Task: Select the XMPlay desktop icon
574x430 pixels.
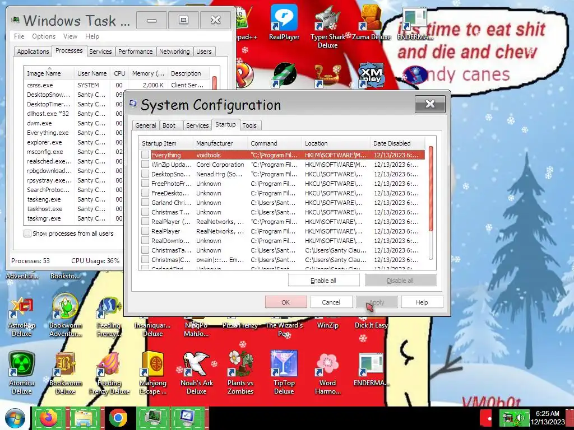Action: [371, 76]
